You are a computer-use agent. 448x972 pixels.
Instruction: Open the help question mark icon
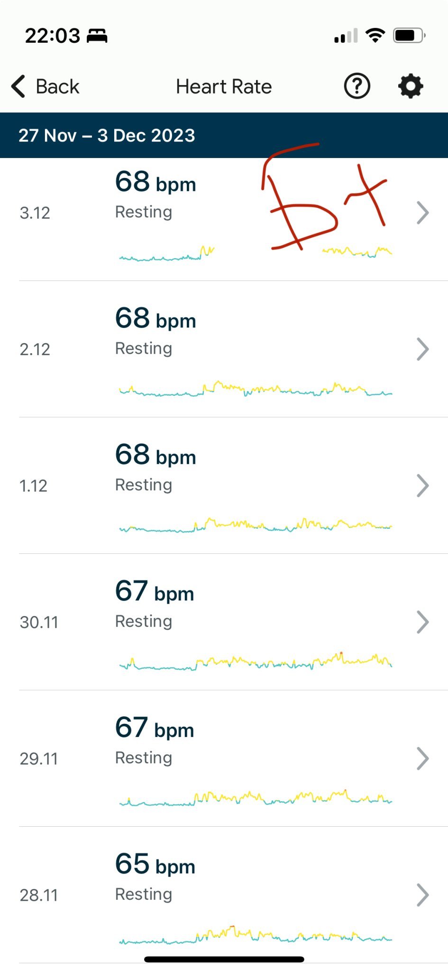point(357,86)
